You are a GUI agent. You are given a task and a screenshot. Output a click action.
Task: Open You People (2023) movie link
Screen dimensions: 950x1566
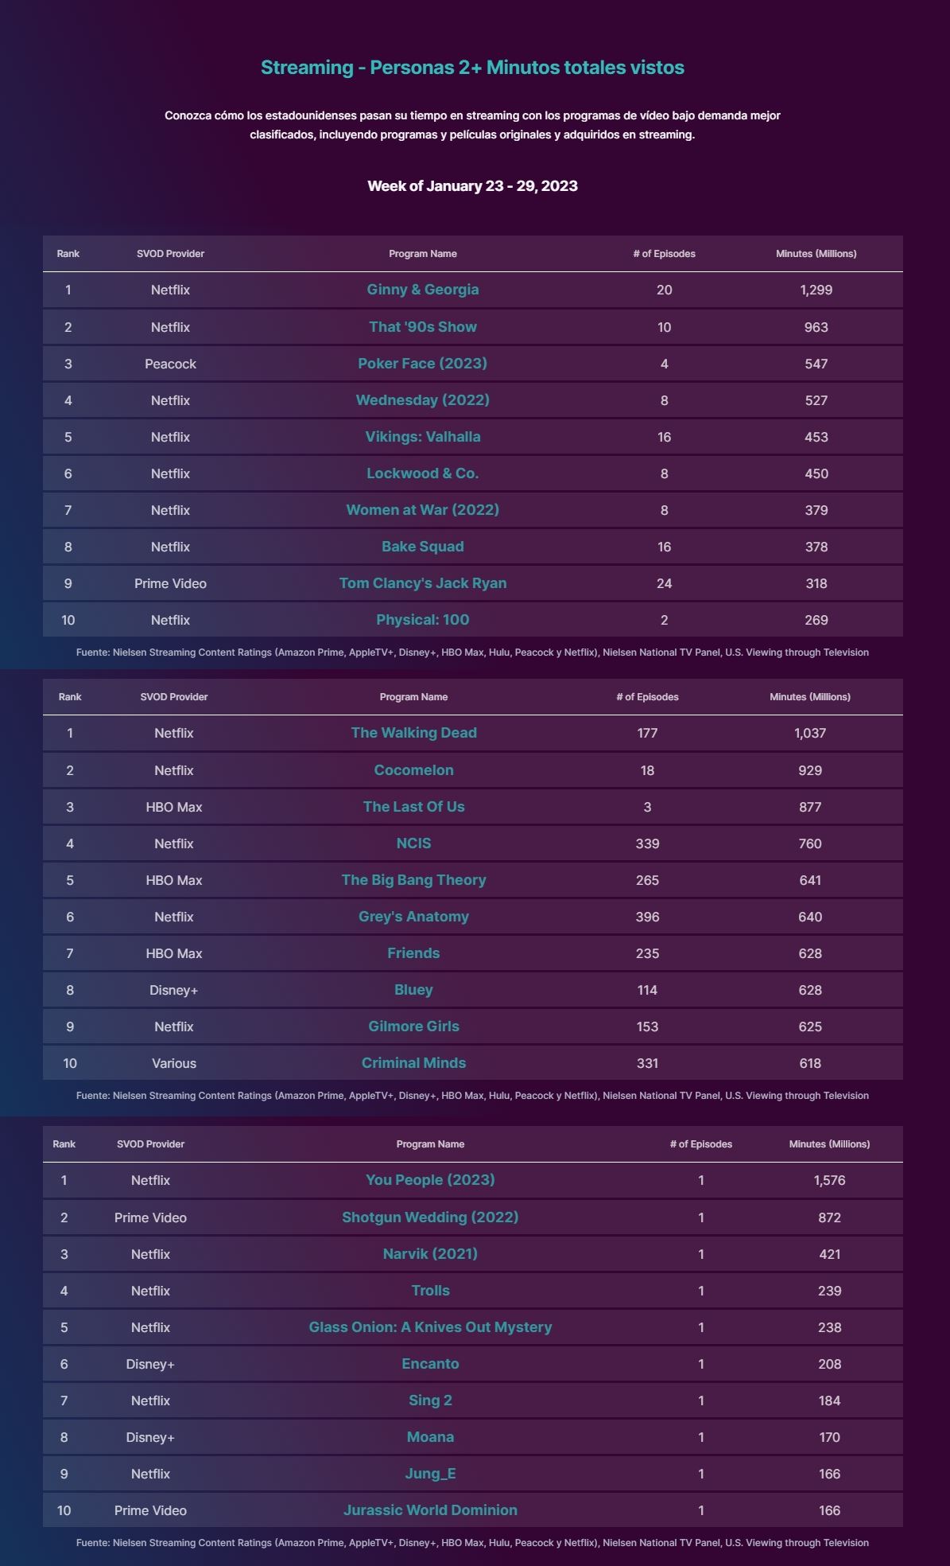coord(430,1180)
